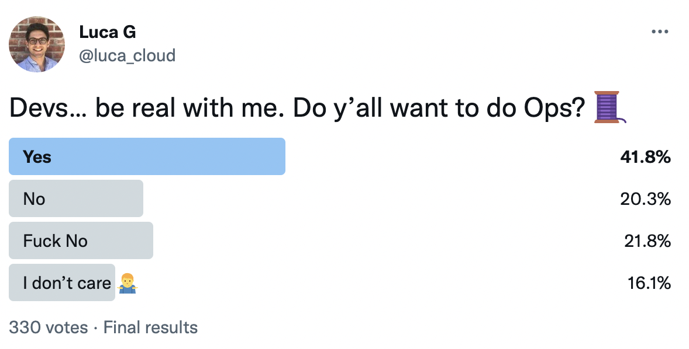Select the No poll result bar

[x=76, y=198]
